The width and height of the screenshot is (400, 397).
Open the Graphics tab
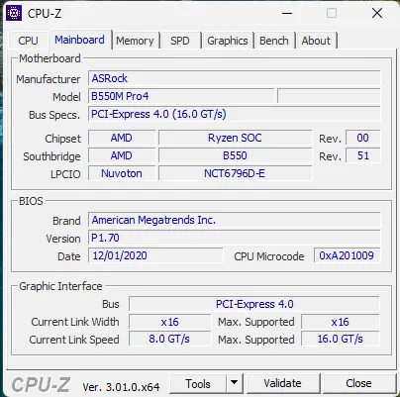[228, 41]
